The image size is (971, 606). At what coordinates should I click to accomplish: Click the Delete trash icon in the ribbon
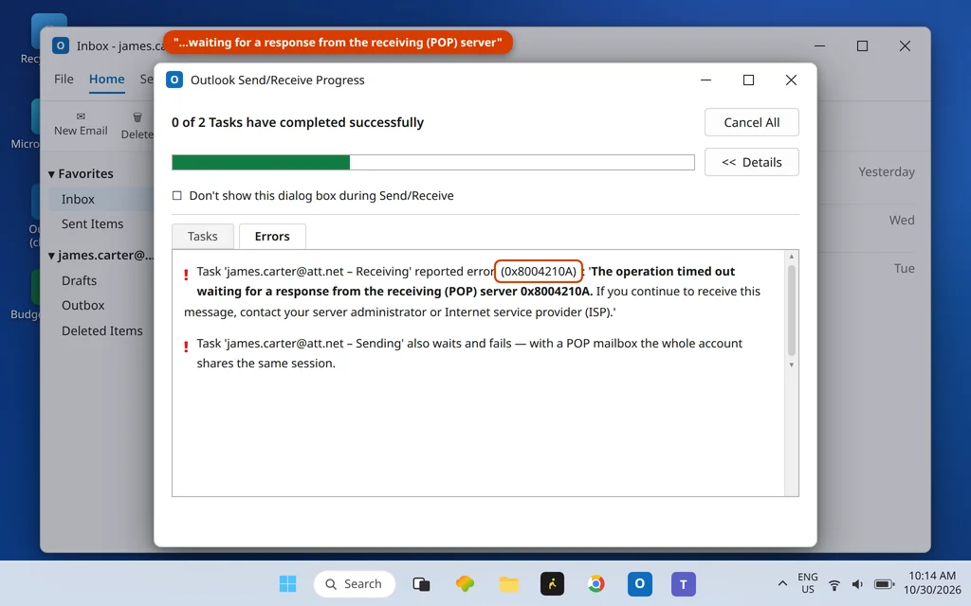(x=137, y=116)
